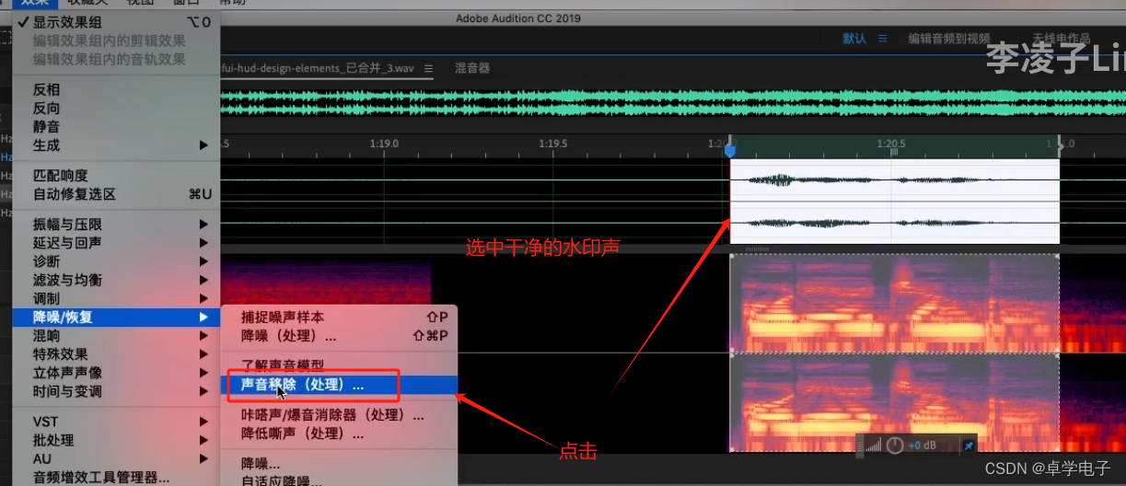Click the HUD volume bars icon
This screenshot has height=486, width=1126.
click(x=873, y=445)
